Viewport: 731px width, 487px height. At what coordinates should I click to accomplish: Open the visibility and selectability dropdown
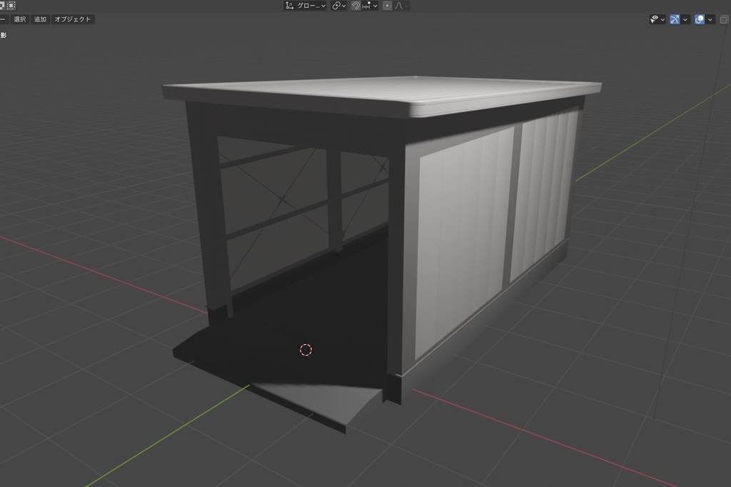[657, 19]
